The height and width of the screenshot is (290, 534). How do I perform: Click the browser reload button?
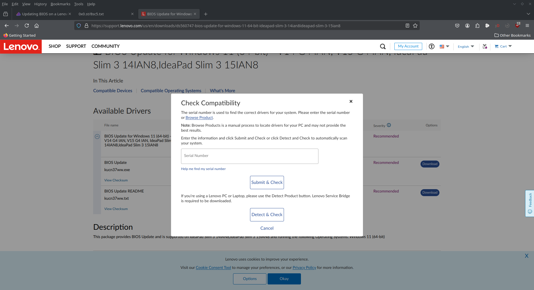click(27, 26)
